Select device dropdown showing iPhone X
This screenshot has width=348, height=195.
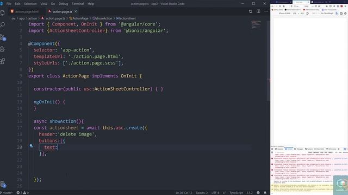click(284, 13)
